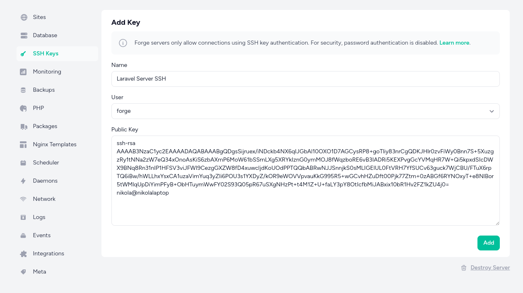Viewport: 523px width, 293px height.
Task: Click the Sites globe icon
Action: 24,17
